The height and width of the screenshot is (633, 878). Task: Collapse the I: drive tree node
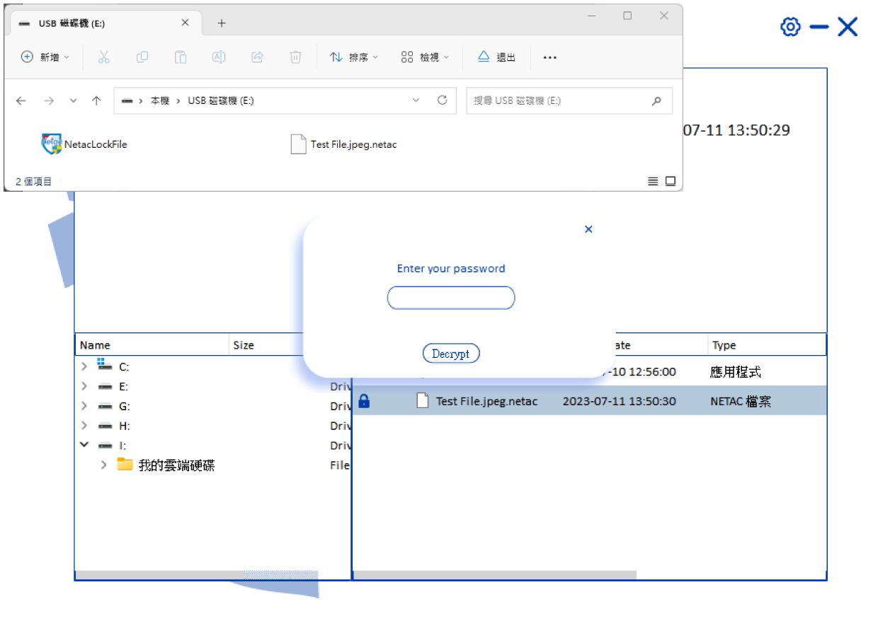point(84,445)
